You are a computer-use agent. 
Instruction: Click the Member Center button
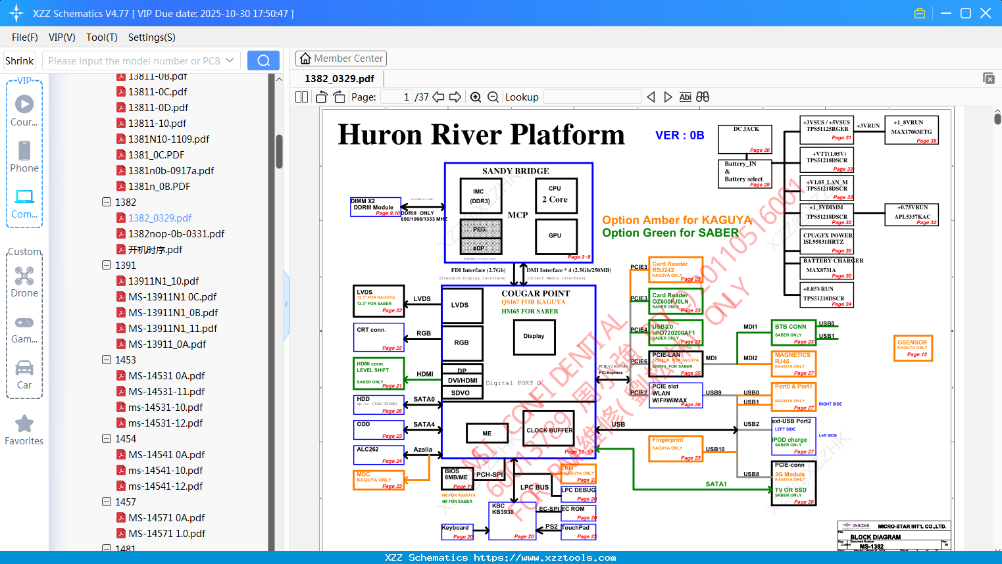(341, 59)
